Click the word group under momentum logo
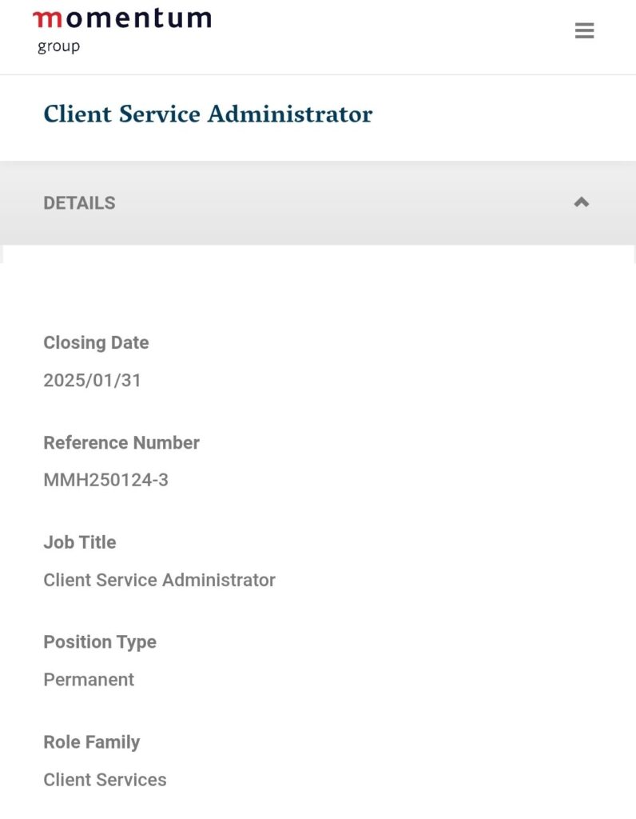 click(x=58, y=46)
